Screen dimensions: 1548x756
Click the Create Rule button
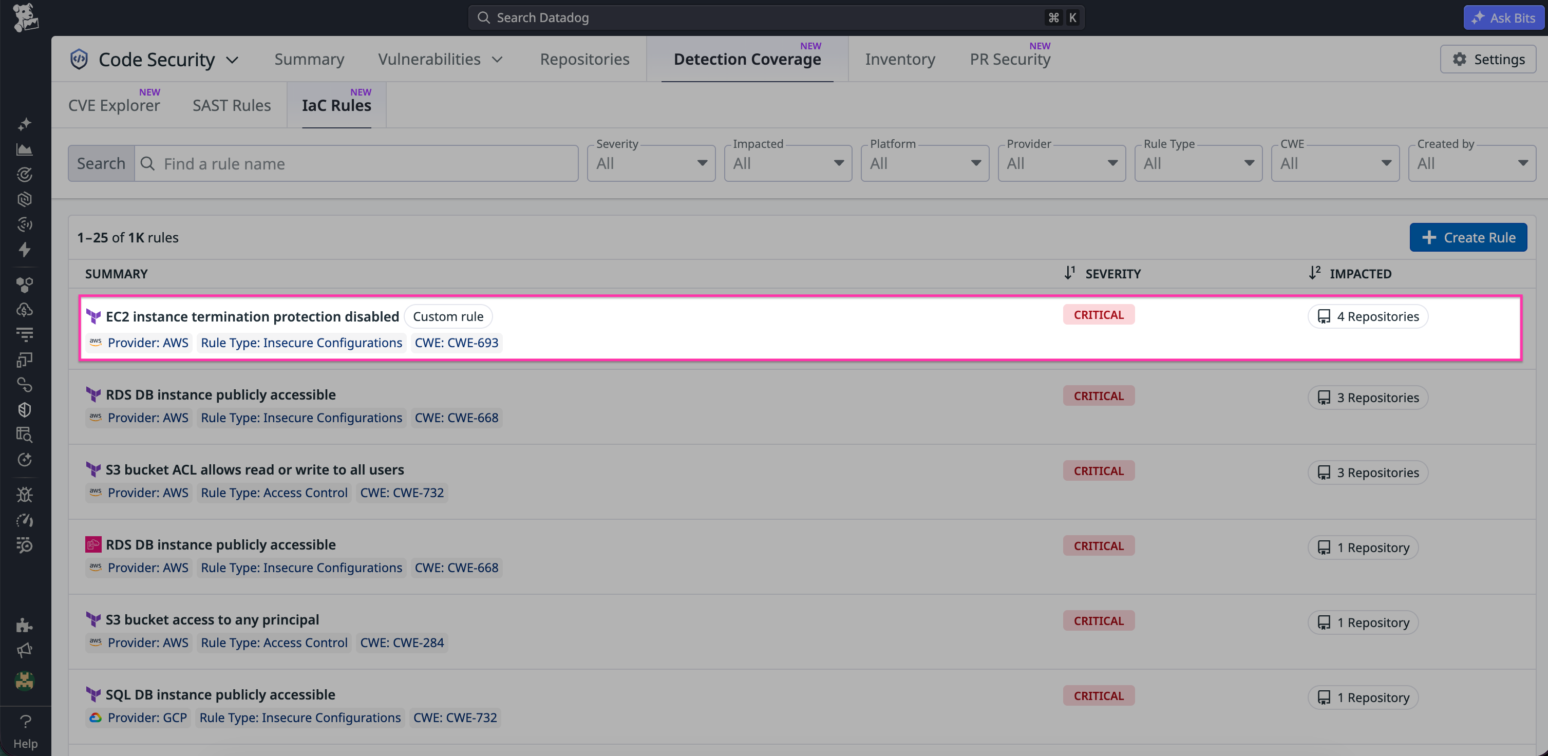click(1467, 237)
